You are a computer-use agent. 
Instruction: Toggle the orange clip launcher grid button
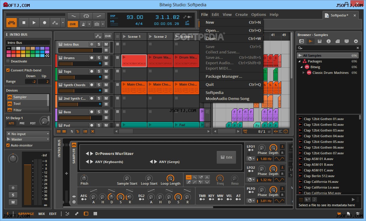(11, 23)
